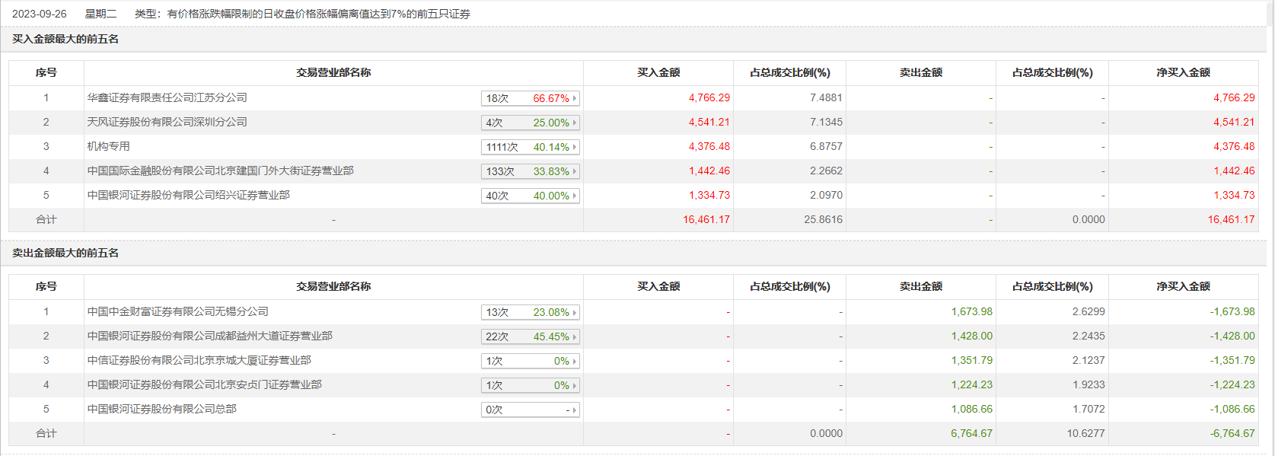
Task: Open 中国国际金融 北京建国门外大街 branch link
Action: (220, 171)
